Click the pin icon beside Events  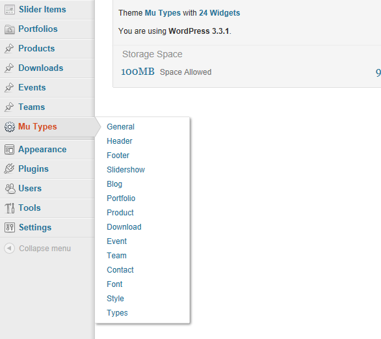pyautogui.click(x=9, y=88)
